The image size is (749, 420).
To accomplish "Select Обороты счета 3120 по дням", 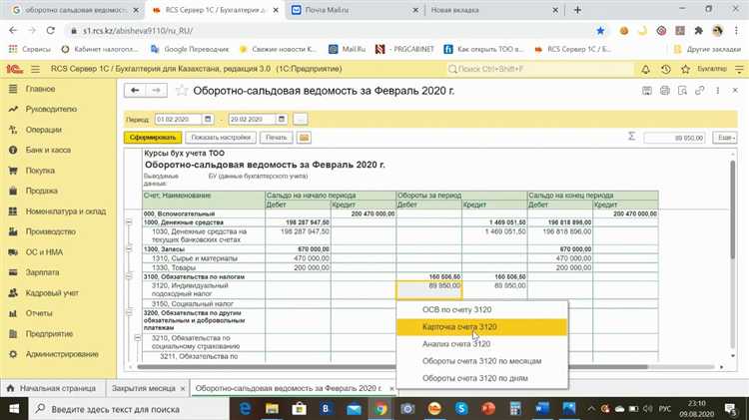I will point(482,378).
